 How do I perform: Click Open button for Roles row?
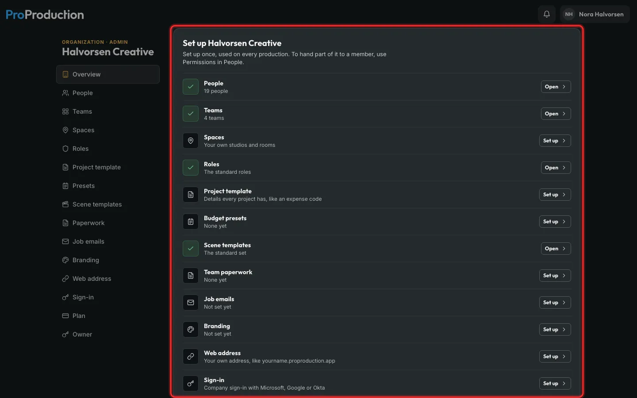[x=556, y=168]
